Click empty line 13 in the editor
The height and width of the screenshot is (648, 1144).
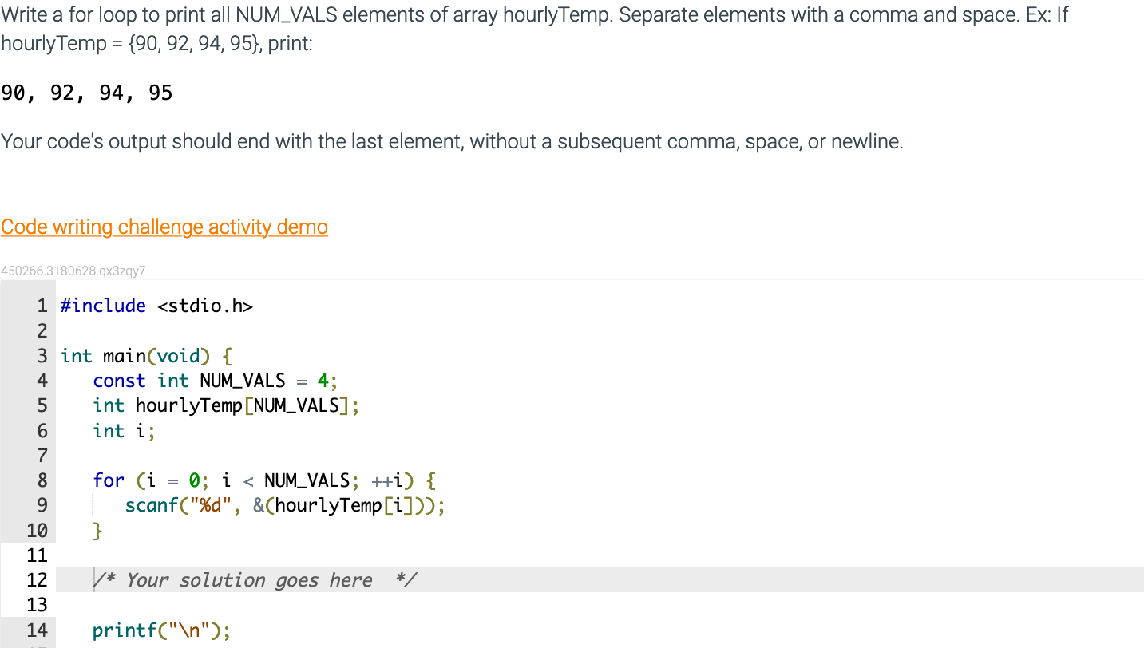599,605
